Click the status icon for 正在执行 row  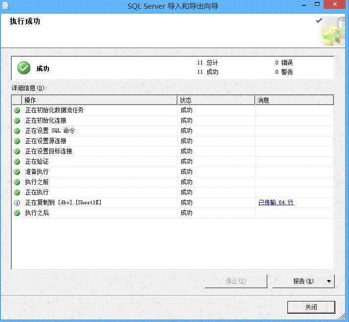coord(17,192)
